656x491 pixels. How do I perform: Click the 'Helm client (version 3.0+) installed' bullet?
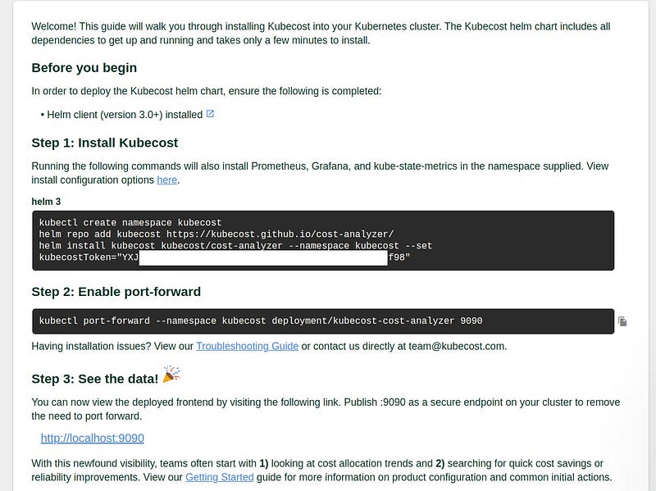coord(125,115)
